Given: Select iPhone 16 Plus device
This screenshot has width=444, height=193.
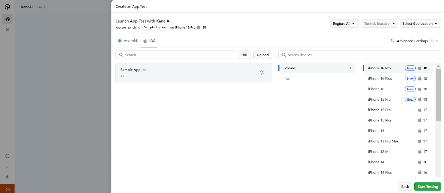Looking at the screenshot, I should tap(399, 78).
